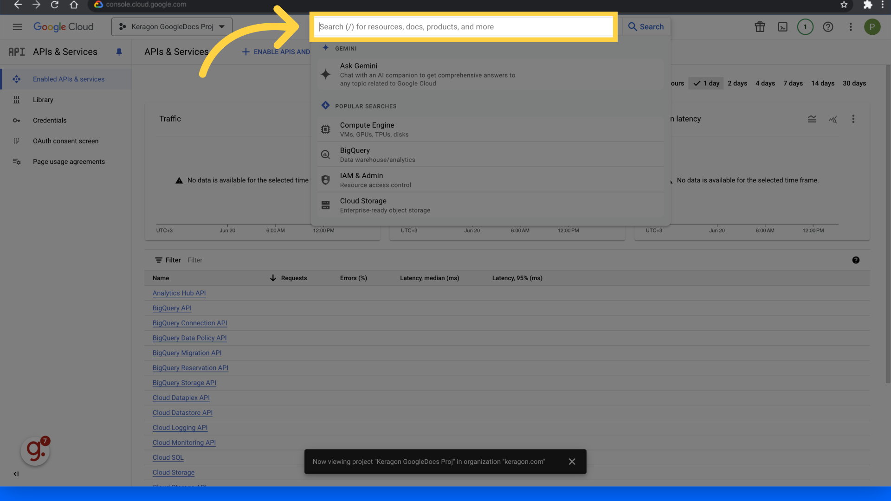Open notifications badge showing 1
The width and height of the screenshot is (891, 501).
805,27
